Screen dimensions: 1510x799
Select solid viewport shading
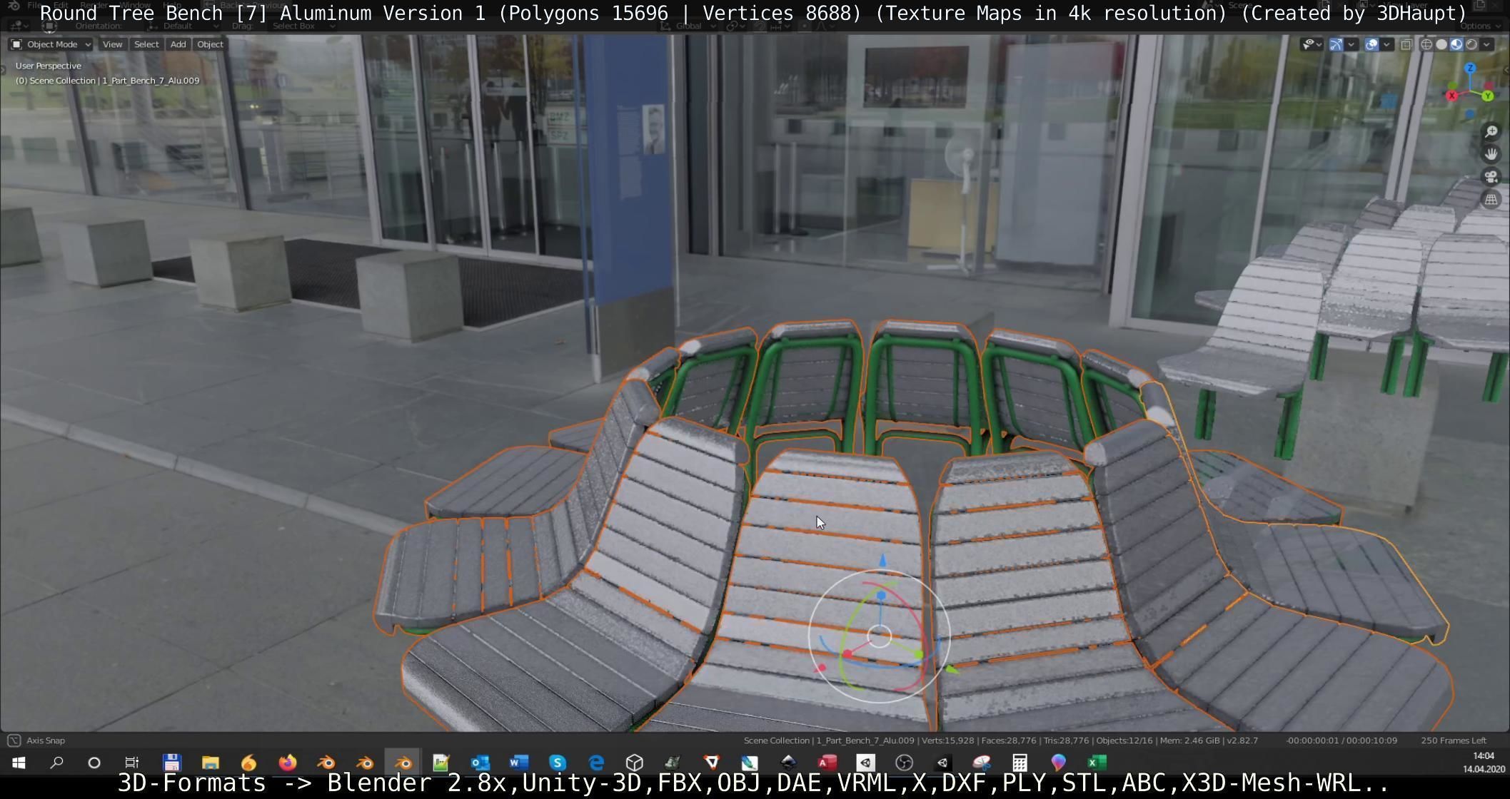tap(1441, 44)
